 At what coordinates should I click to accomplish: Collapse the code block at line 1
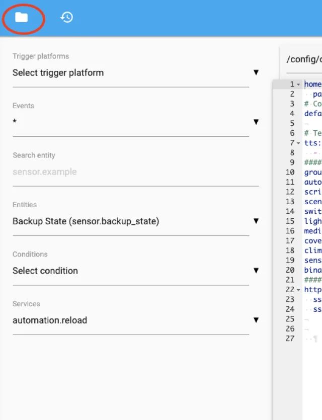[298, 85]
